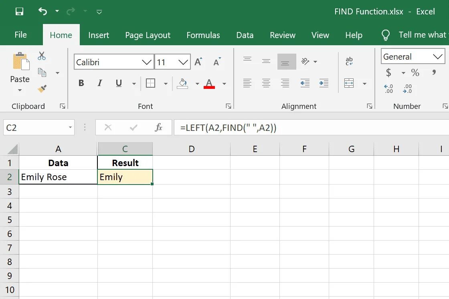Open the font size 11 dropdown
The height and width of the screenshot is (299, 449).
[172, 62]
